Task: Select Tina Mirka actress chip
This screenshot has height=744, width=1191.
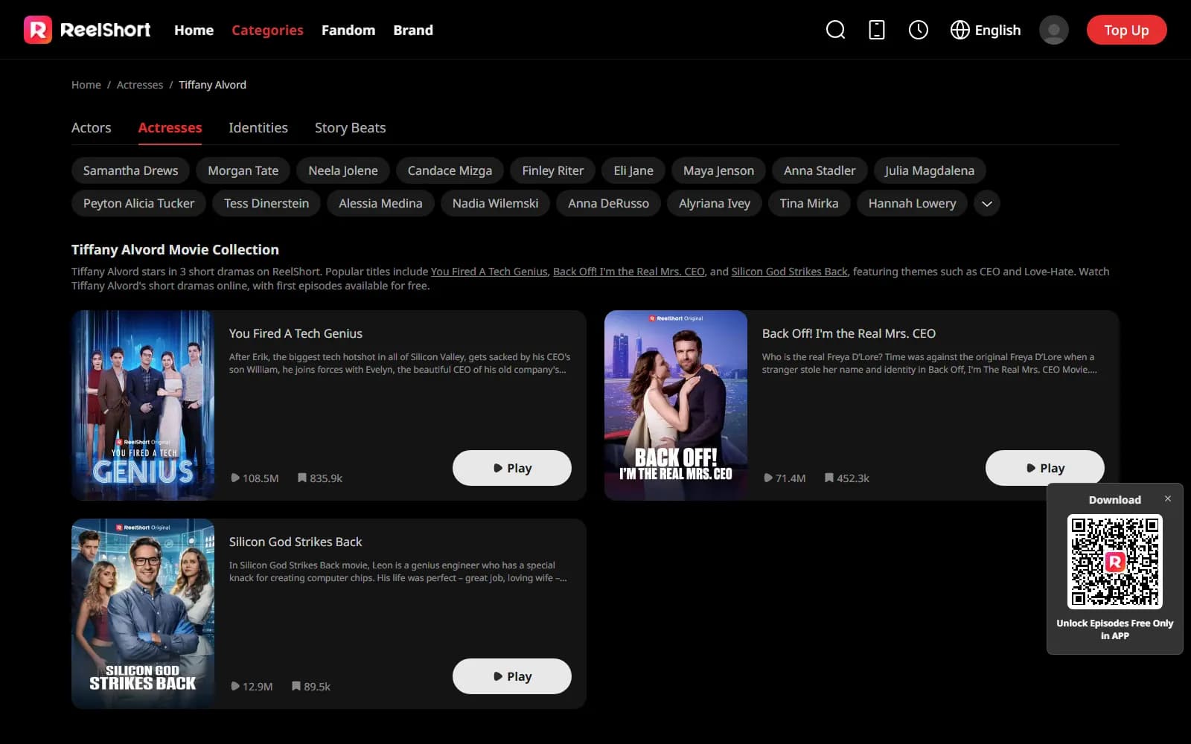Action: coord(808,203)
